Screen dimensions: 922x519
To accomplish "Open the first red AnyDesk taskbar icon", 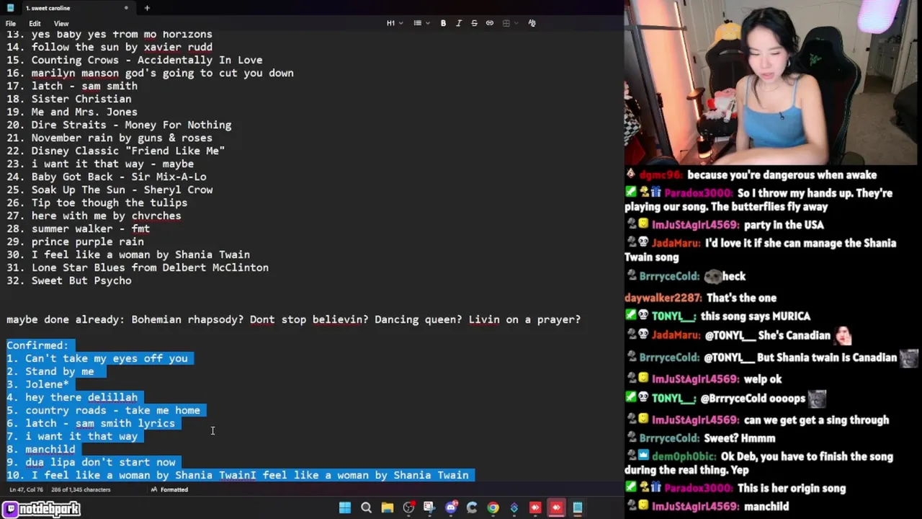I will click(x=535, y=508).
